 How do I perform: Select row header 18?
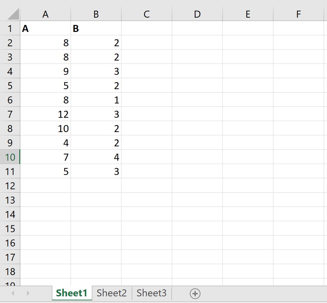click(x=10, y=271)
